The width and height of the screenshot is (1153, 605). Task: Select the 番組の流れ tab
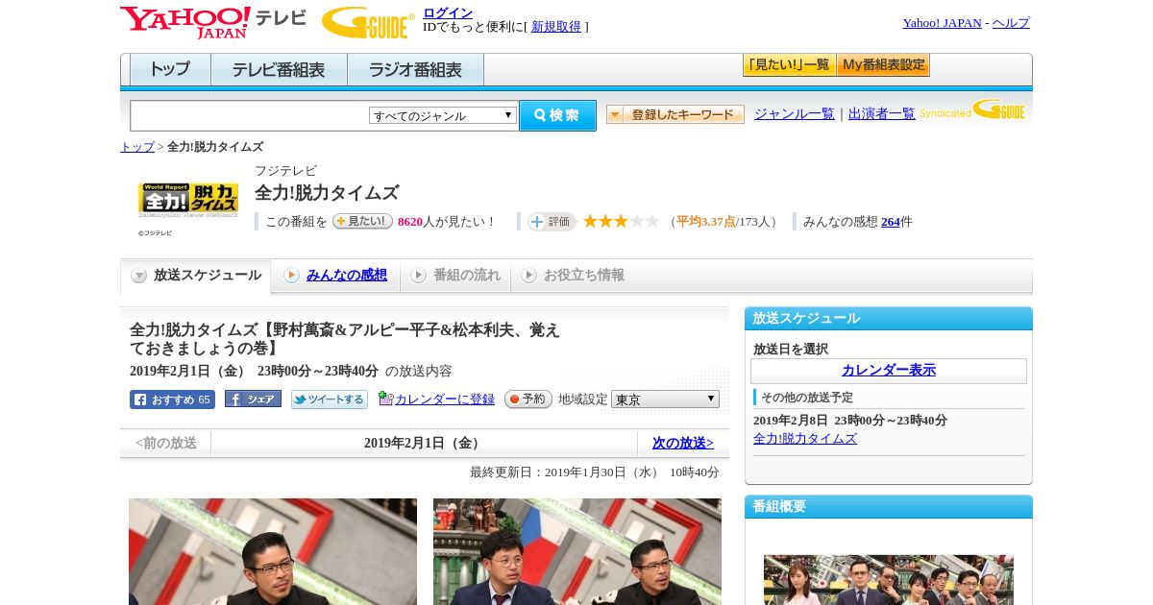[x=455, y=276]
